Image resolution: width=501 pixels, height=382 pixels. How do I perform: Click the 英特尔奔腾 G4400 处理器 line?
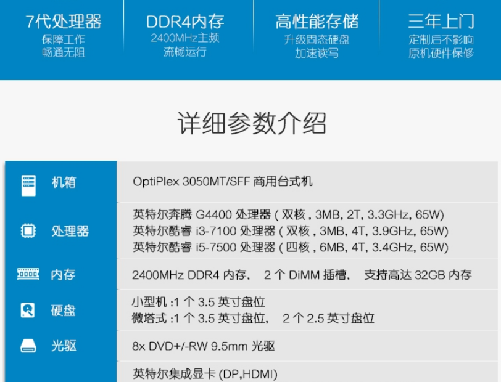coord(288,215)
